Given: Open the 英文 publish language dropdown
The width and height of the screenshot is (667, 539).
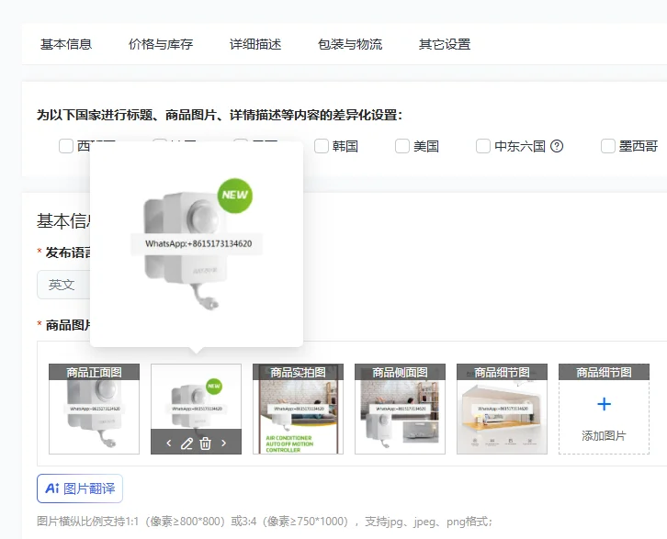Looking at the screenshot, I should pos(63,285).
